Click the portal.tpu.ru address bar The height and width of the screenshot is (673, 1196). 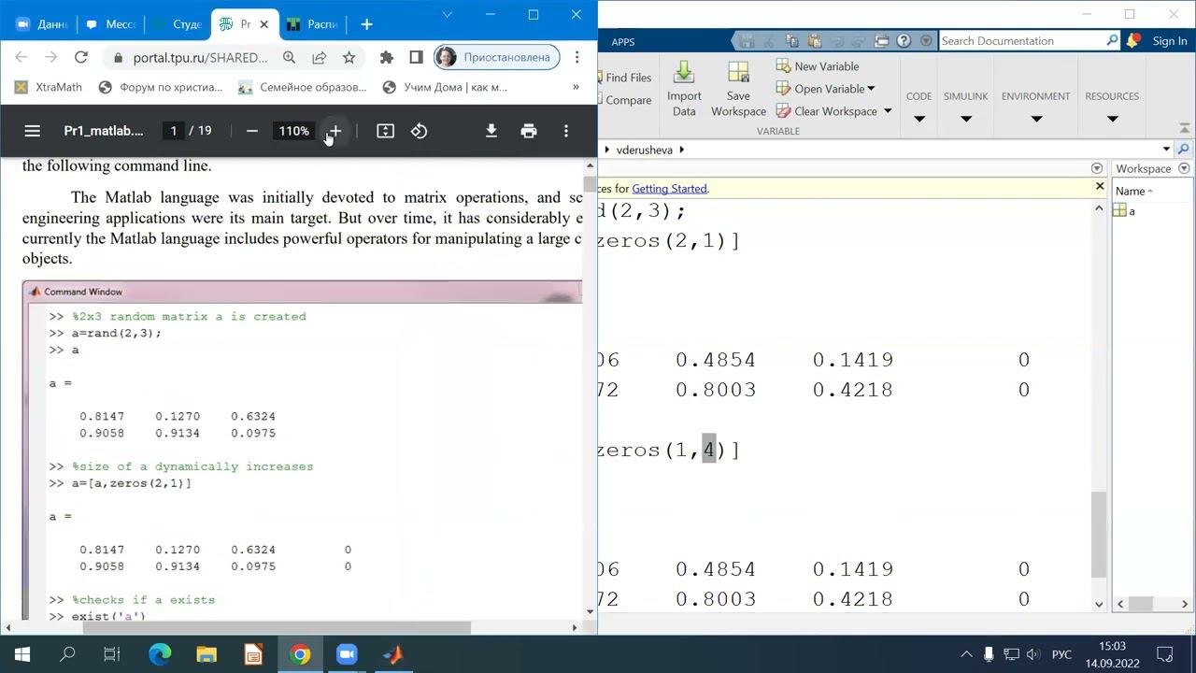click(x=200, y=57)
